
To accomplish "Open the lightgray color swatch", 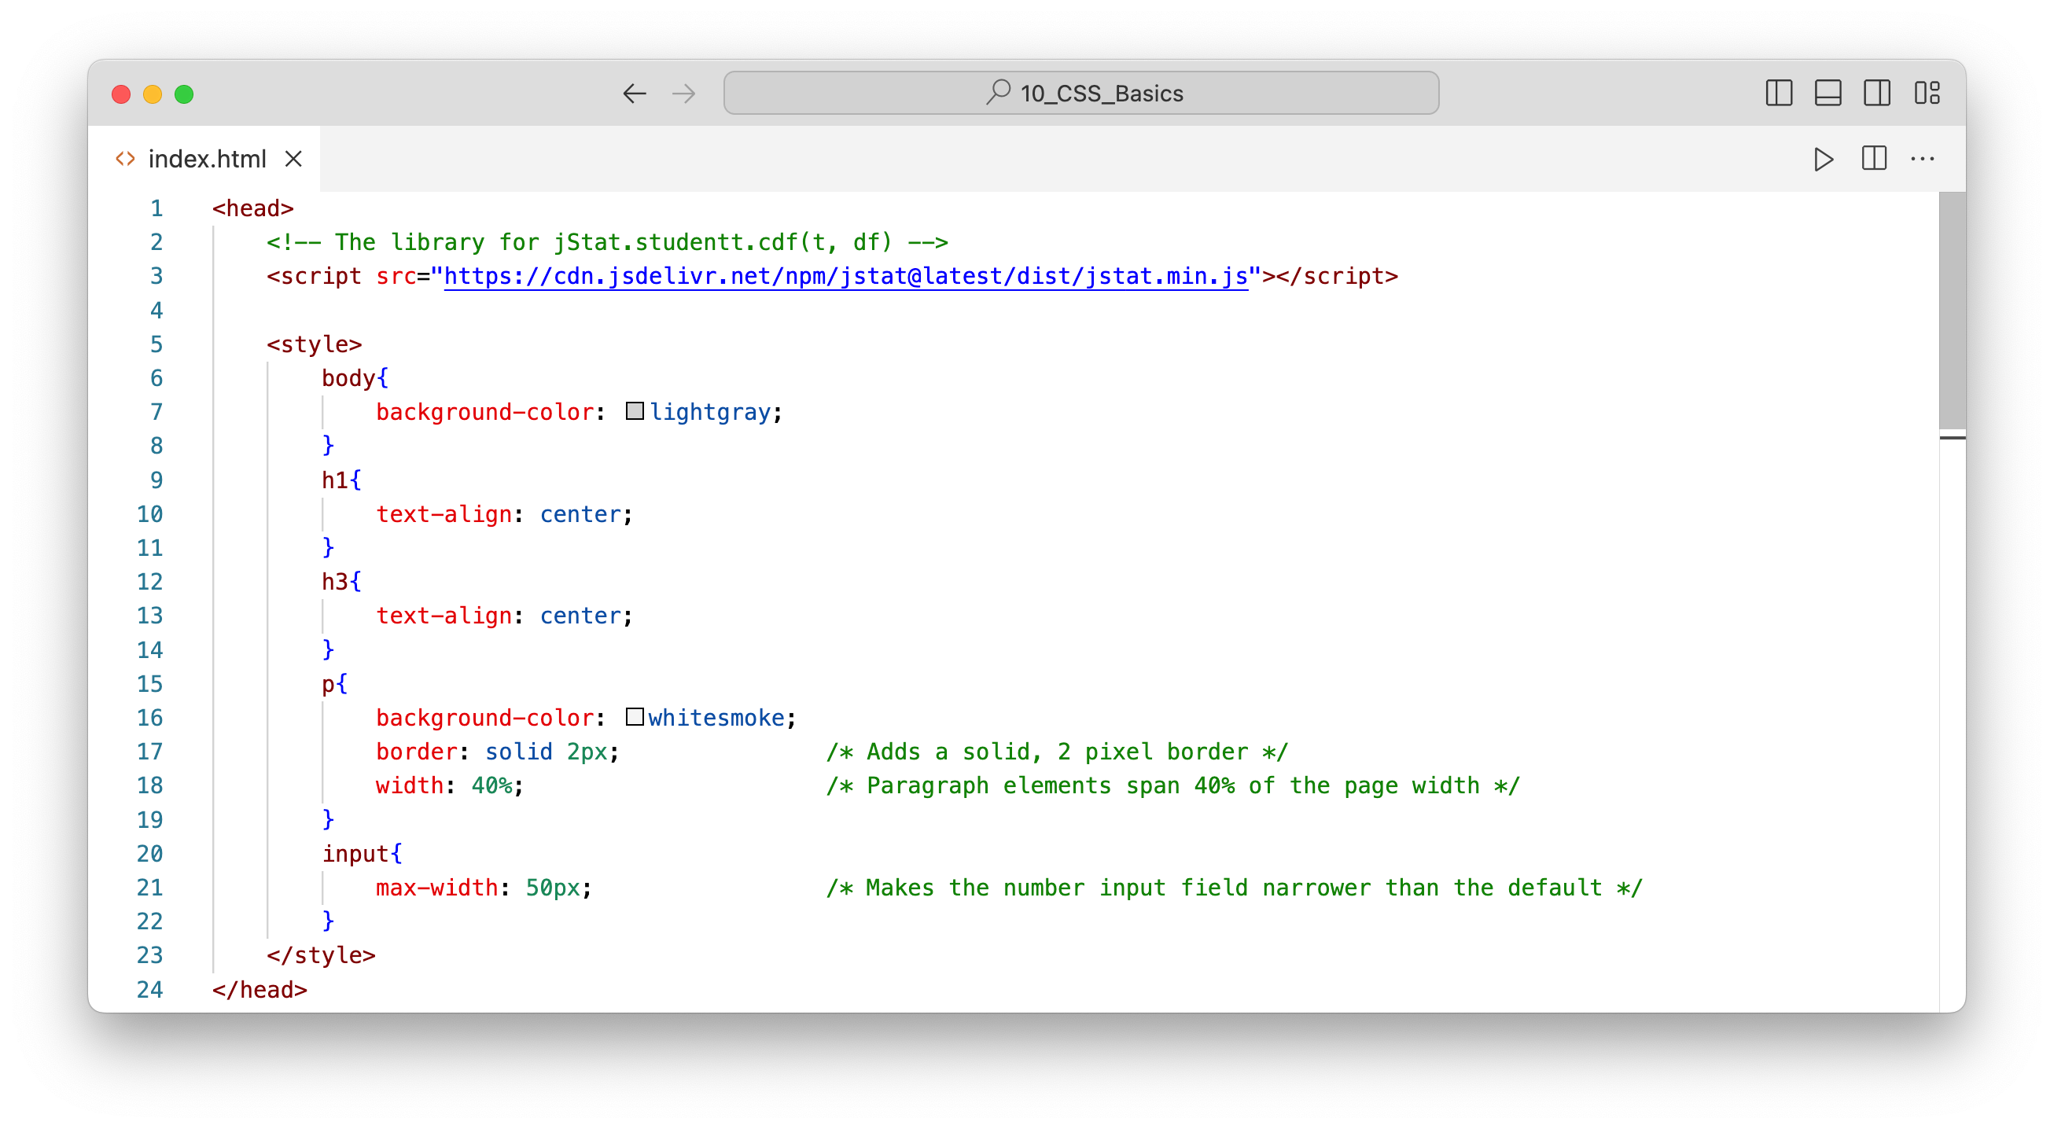I will pos(635,410).
